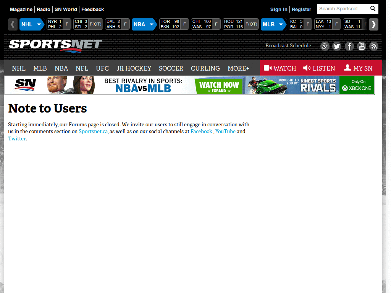Open the NHL section in navigation
The height and width of the screenshot is (293, 391).
(19, 68)
